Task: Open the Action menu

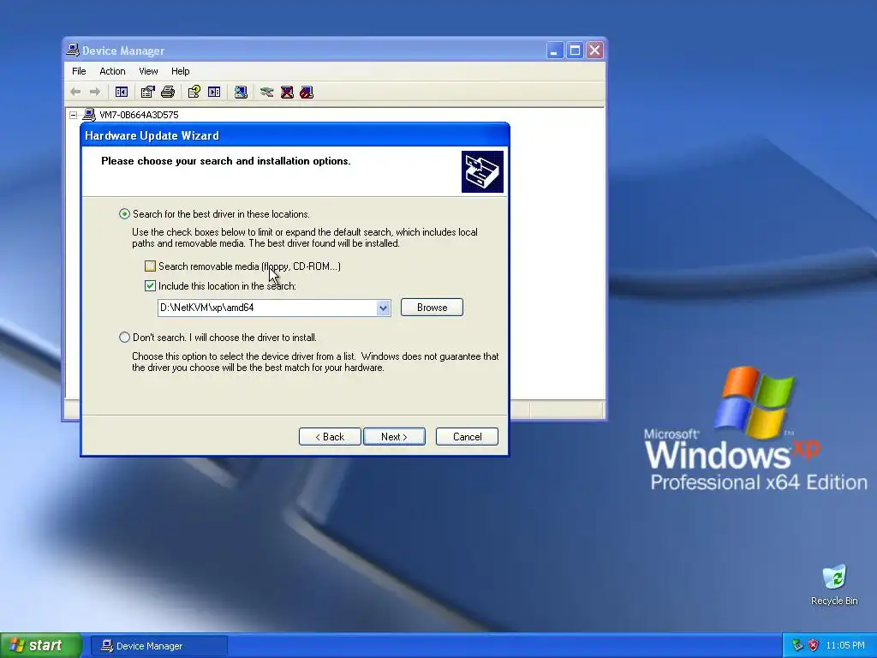Action: click(112, 71)
